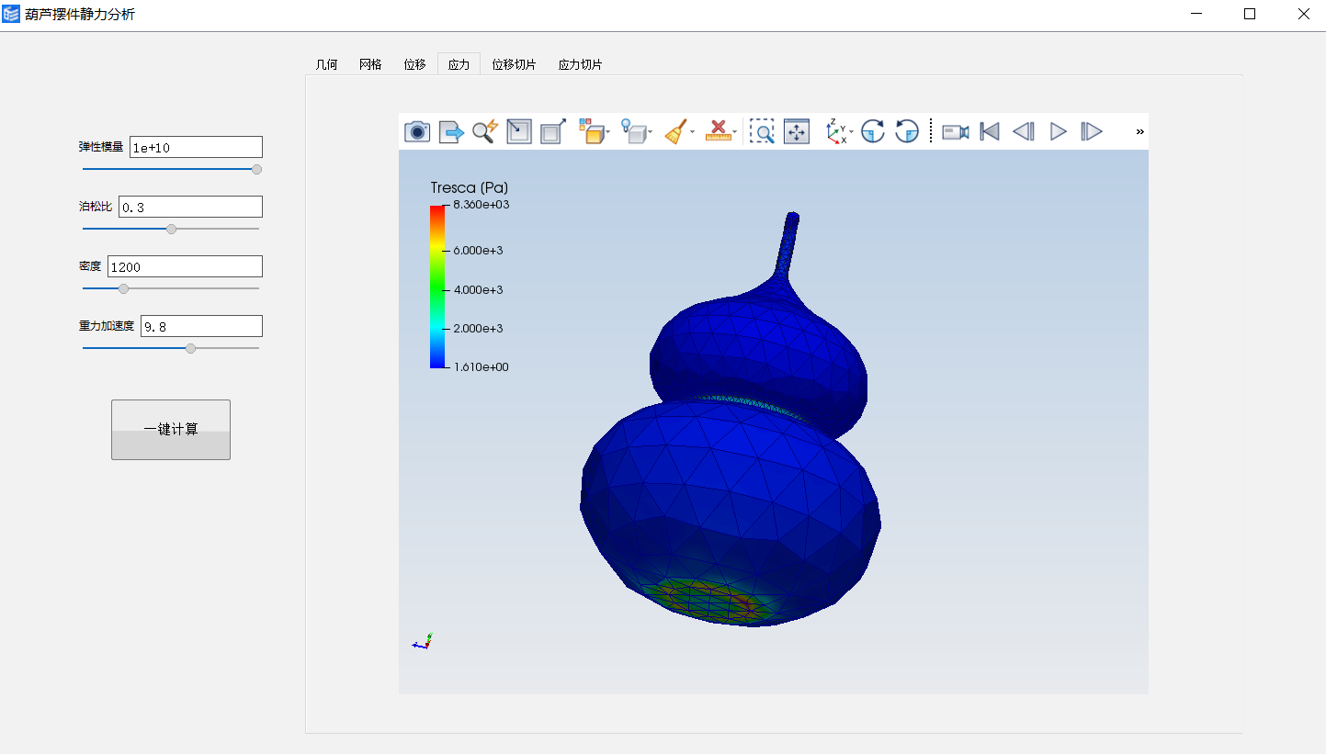Click the yellow cube colormap icon
Screen dimensions: 1326x754
[590, 132]
